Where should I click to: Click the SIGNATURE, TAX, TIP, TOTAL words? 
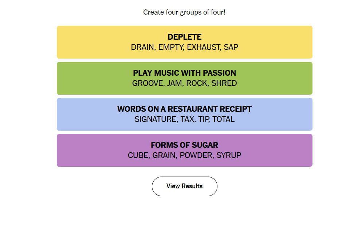(x=184, y=119)
